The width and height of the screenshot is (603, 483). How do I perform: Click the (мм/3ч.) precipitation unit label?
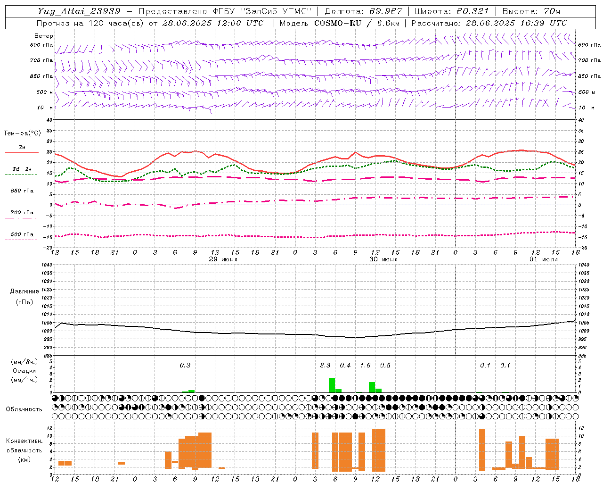pyautogui.click(x=24, y=362)
